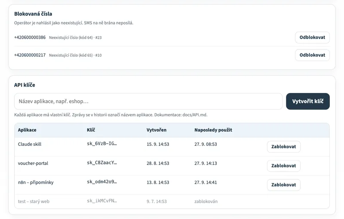Focus the Název aplikace input field
Screen dimensions: 344x219
coord(148,101)
